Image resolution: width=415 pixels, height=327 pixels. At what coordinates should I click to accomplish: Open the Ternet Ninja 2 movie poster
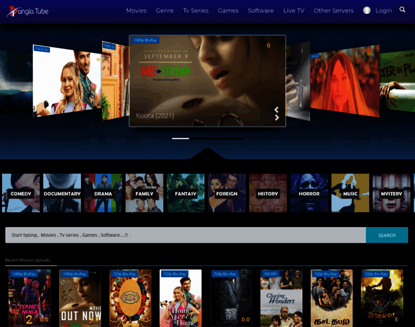(29, 298)
